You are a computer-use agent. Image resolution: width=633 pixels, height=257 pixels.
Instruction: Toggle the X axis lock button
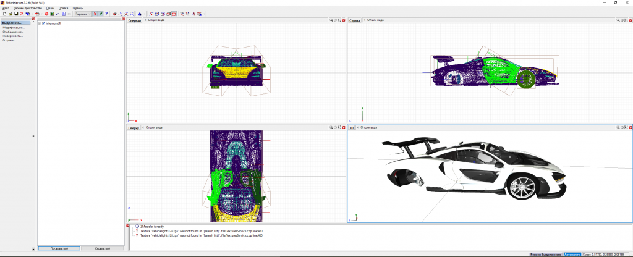[x=95, y=14]
